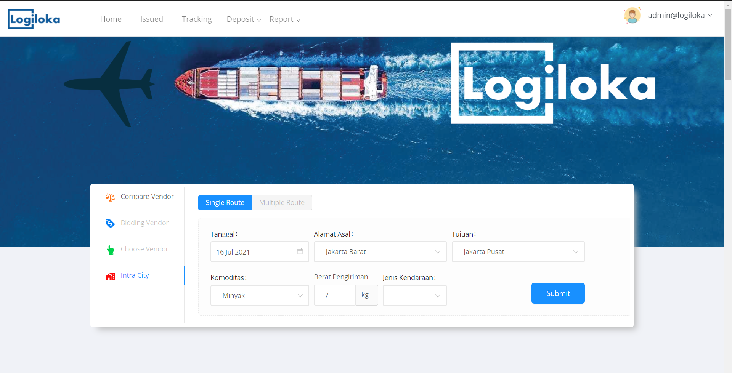Click the Choose Vendor hand icon
The image size is (732, 373).
coord(110,250)
